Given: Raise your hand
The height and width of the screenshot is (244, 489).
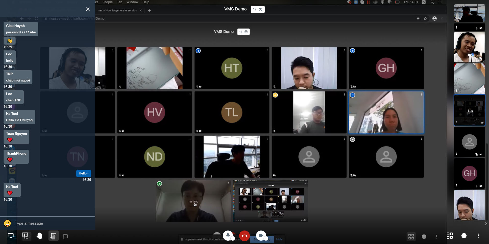Looking at the screenshot, I should pos(39,236).
